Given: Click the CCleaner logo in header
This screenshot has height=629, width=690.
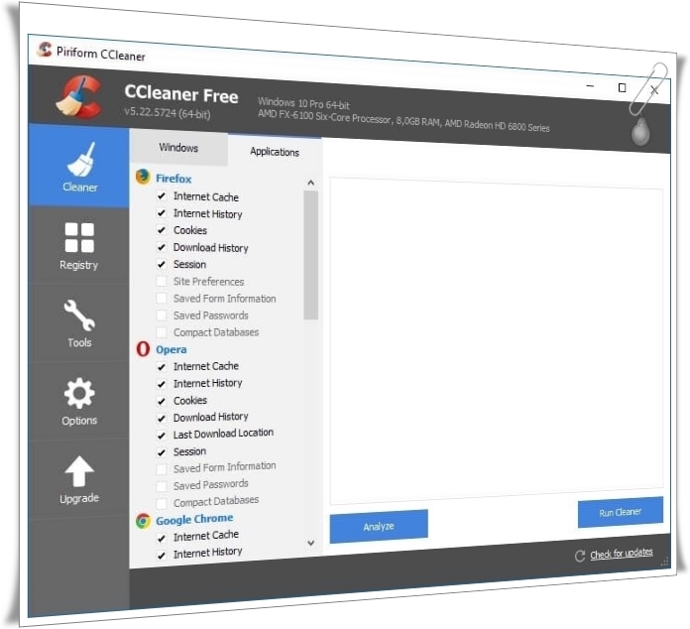Looking at the screenshot, I should coord(79,97).
